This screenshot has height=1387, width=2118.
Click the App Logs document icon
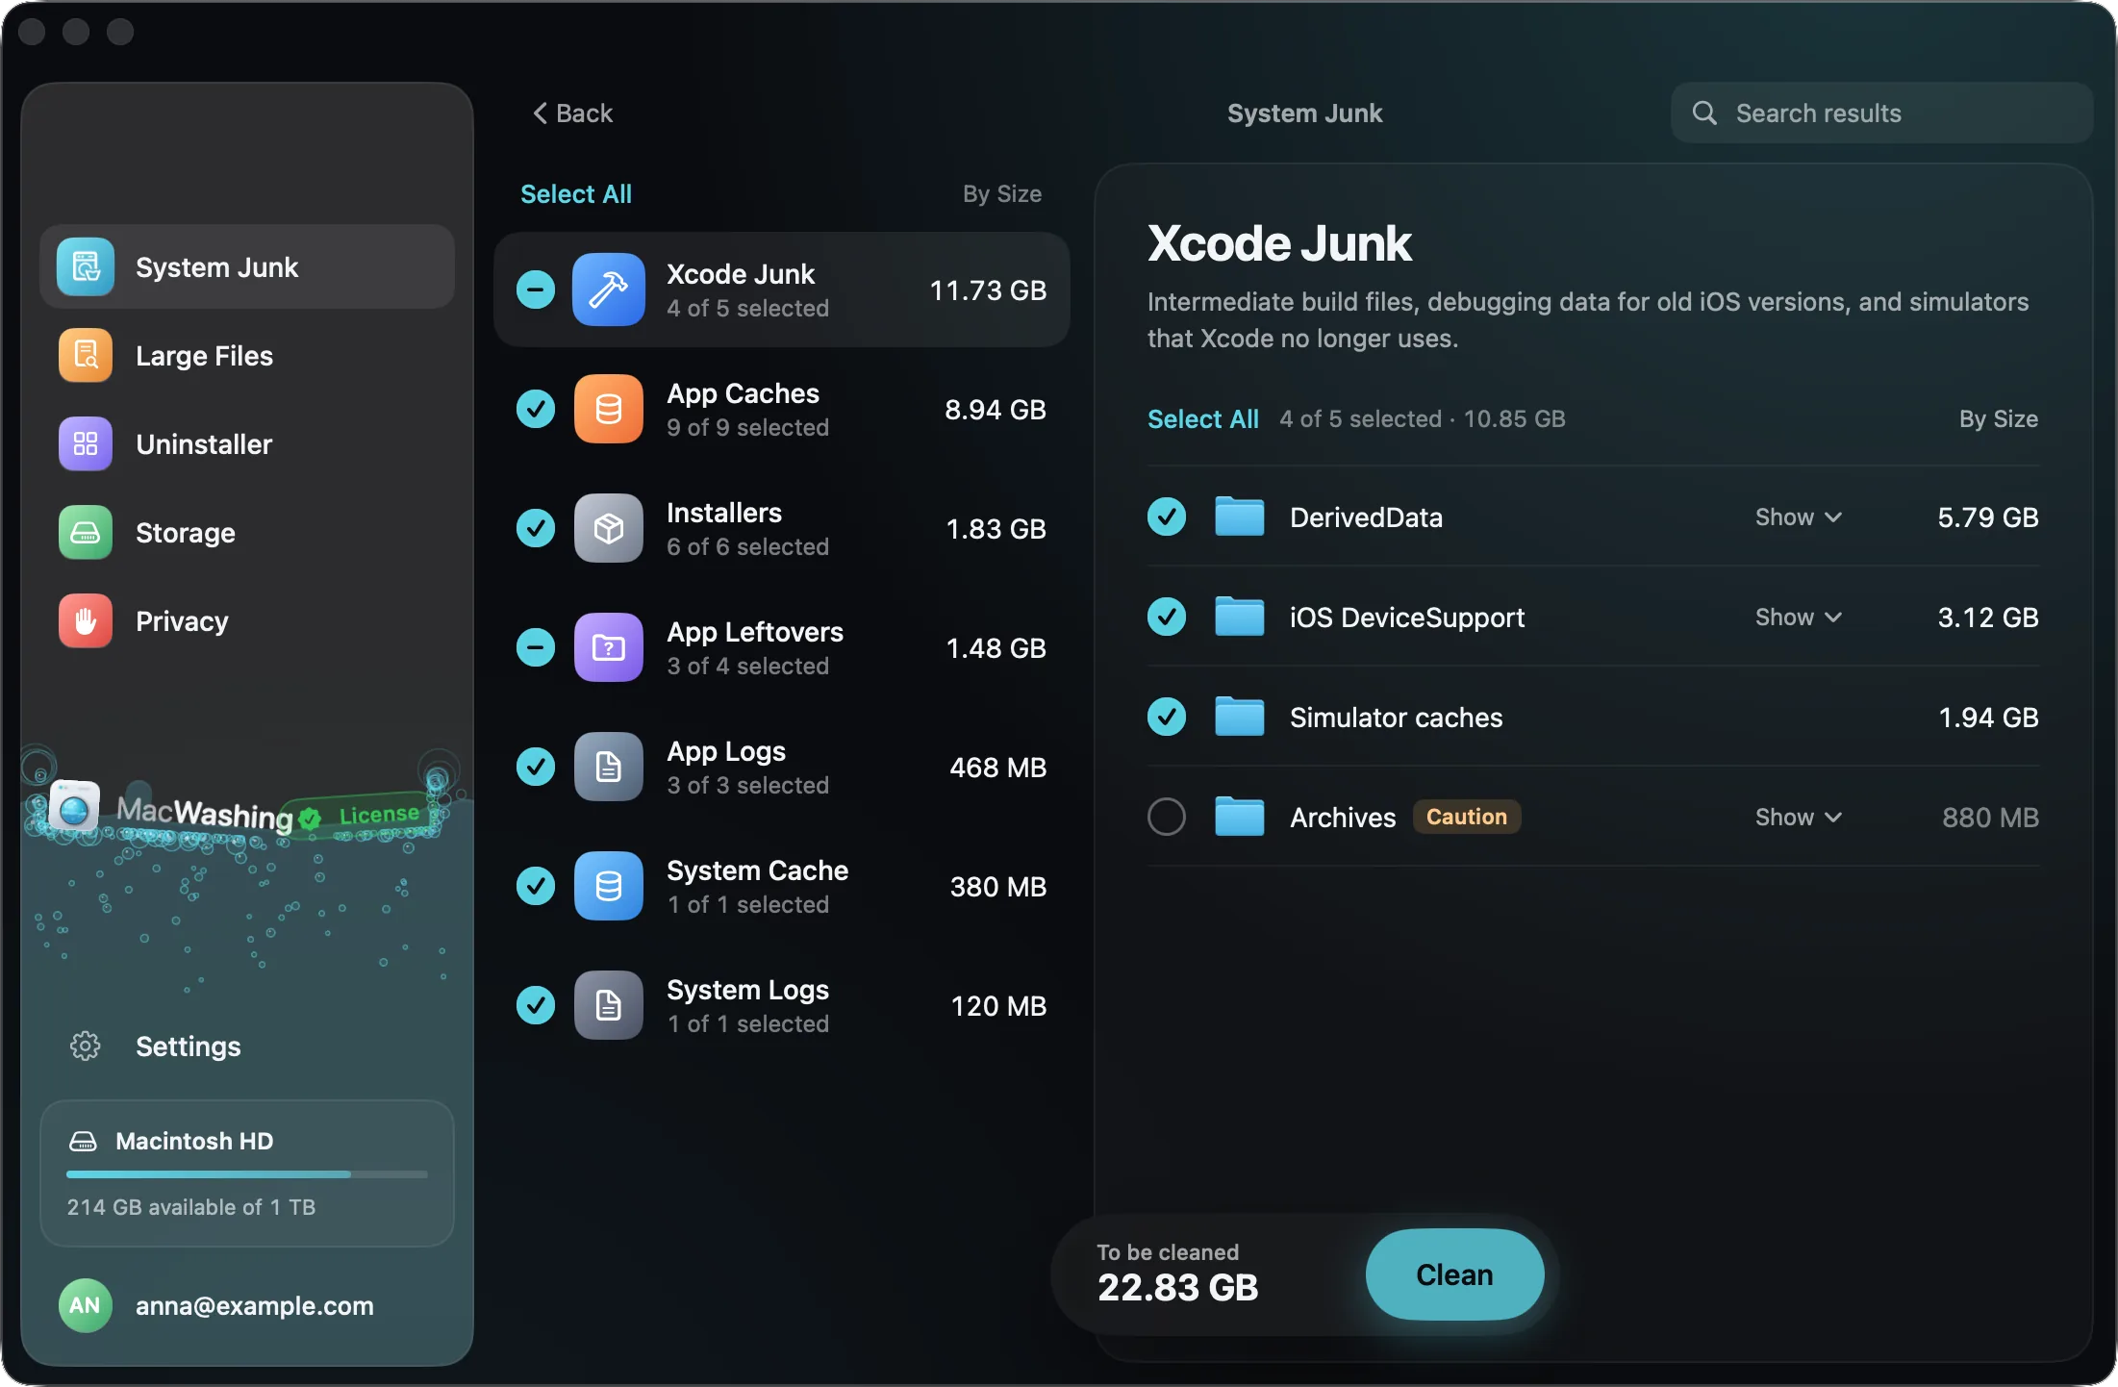(x=608, y=767)
